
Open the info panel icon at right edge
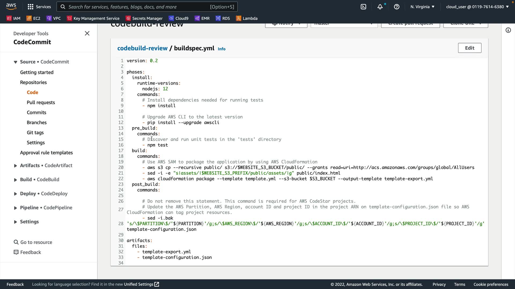508,30
